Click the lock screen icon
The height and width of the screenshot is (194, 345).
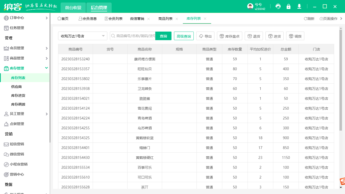[288, 7]
